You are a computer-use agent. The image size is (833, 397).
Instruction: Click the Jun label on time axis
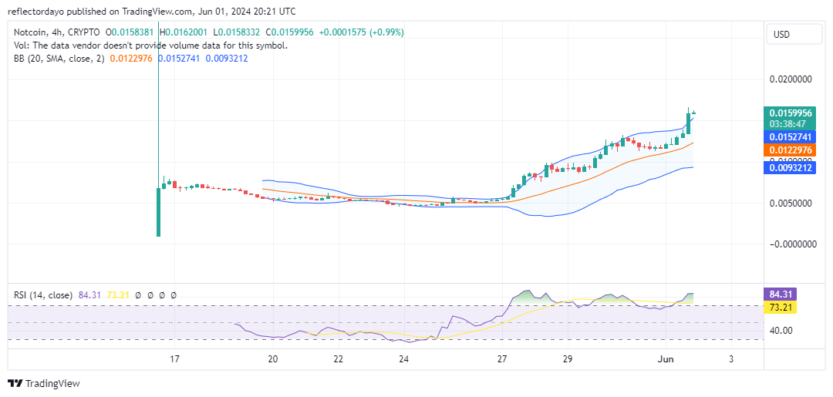click(666, 358)
